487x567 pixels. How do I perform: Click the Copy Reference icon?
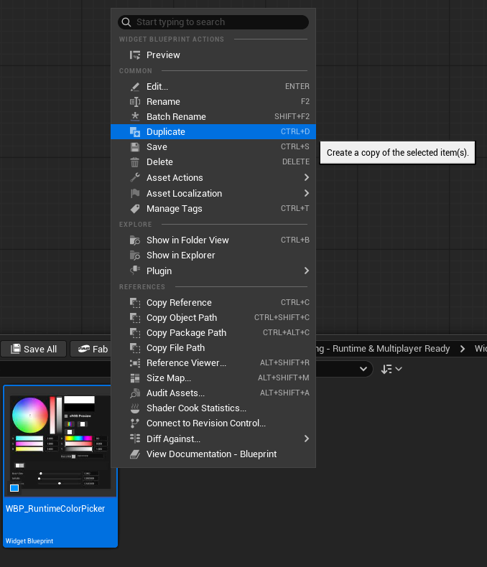(135, 303)
